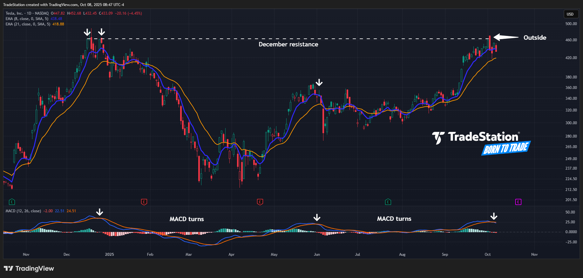583x278 pixels.
Task: Select the EMA 8 indicator legend
Action: [x=28, y=19]
